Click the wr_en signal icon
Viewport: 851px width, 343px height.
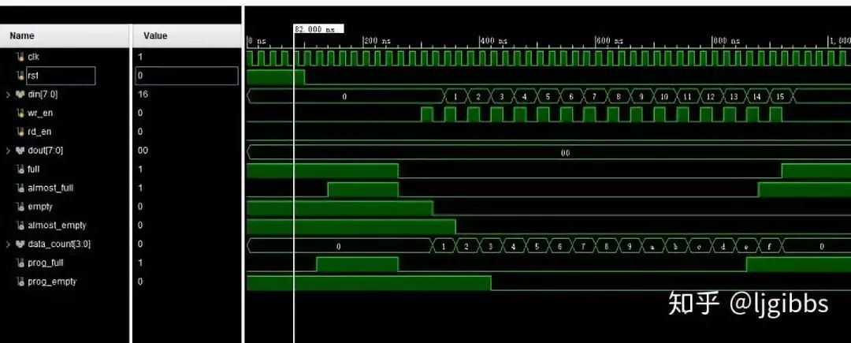[x=20, y=113]
